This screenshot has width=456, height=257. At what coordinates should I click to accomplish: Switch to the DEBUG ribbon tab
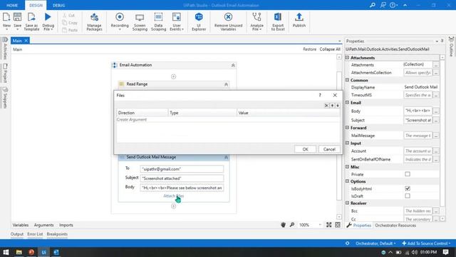pyautogui.click(x=58, y=5)
